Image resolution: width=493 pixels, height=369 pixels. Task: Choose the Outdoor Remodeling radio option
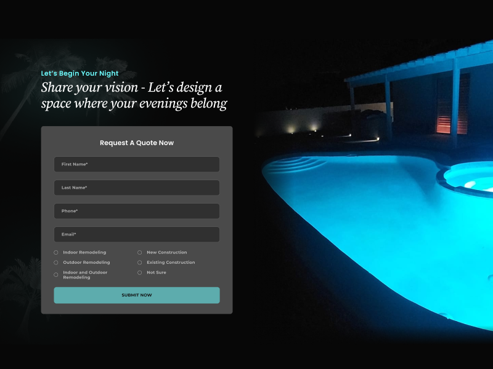[x=56, y=263]
